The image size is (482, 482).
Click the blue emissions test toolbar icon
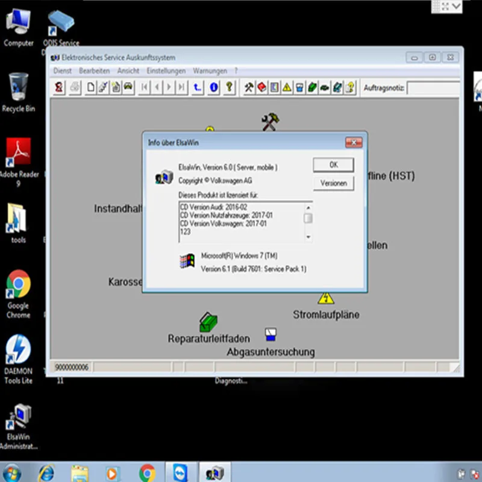tap(299, 87)
